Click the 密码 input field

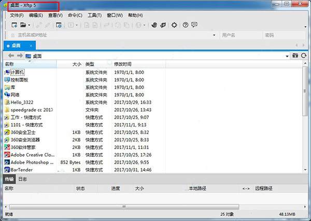[284, 35]
